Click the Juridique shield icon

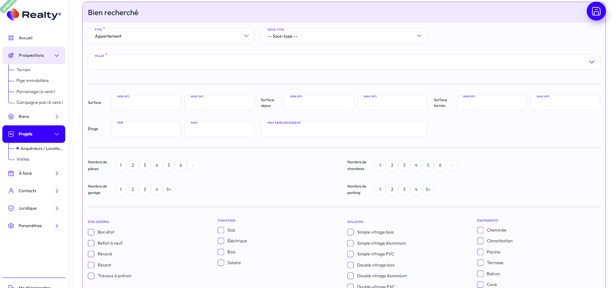(11, 208)
